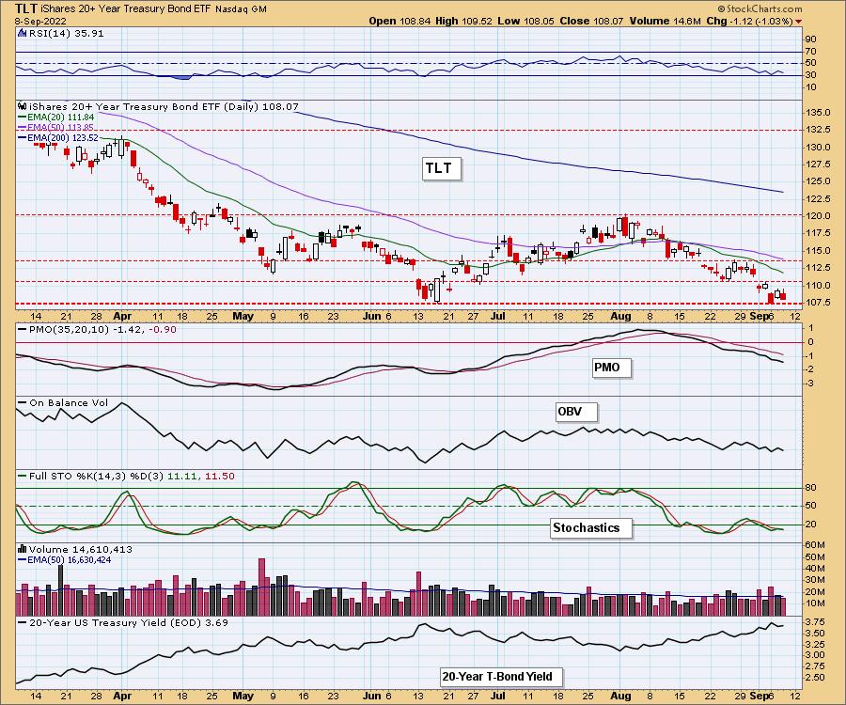Click the 80 level on the Stochastics axis
The height and width of the screenshot is (705, 846).
click(x=811, y=488)
